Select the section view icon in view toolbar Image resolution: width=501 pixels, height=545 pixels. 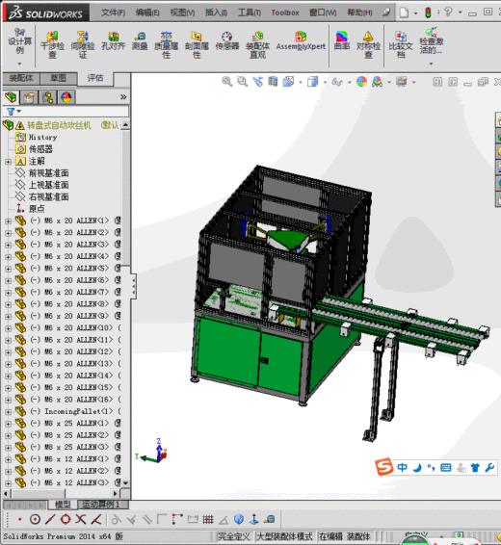coord(273,82)
